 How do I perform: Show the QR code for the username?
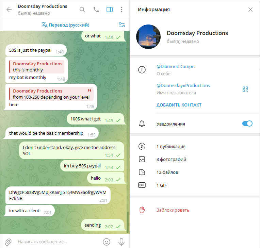coord(245,89)
